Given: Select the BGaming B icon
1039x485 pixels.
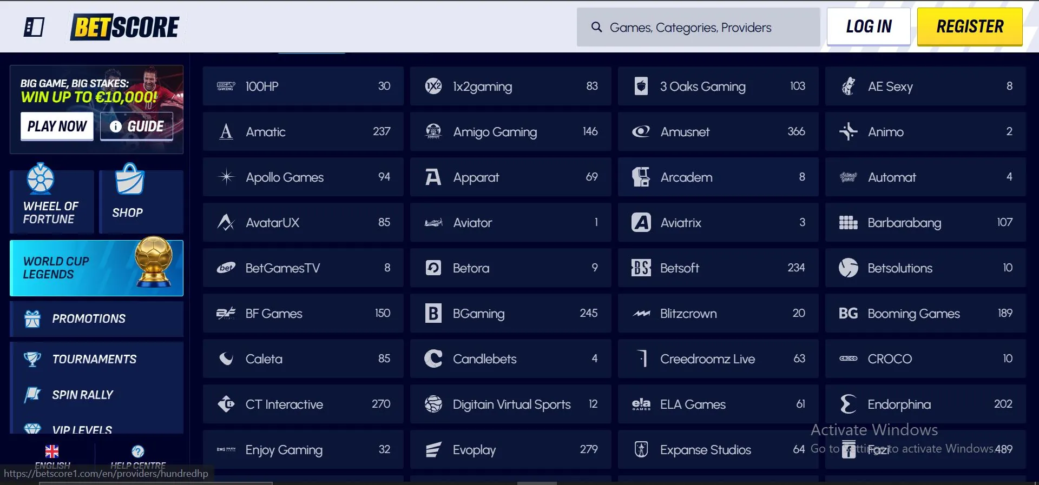Looking at the screenshot, I should click(433, 313).
